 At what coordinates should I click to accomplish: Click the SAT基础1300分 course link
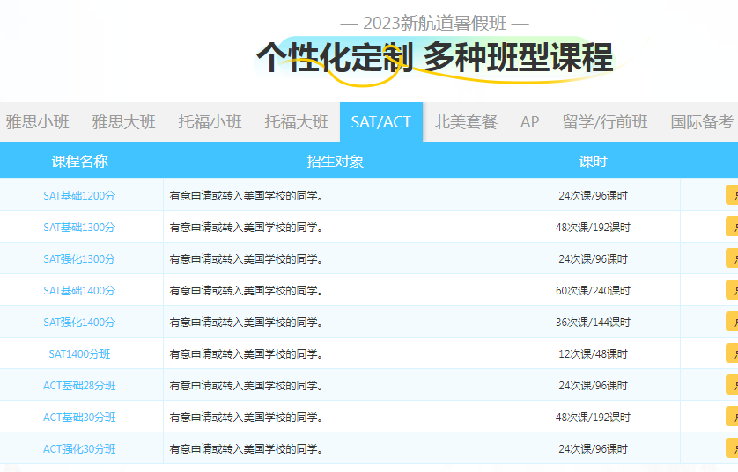tap(79, 228)
